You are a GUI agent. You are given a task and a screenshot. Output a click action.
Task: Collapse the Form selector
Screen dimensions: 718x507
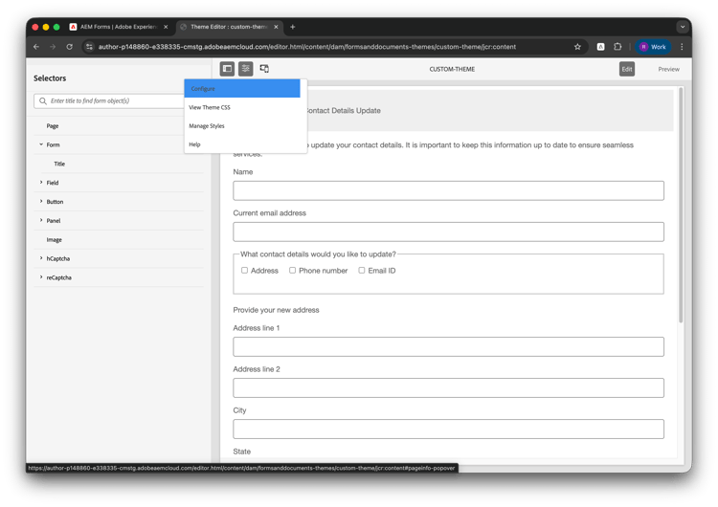pos(41,144)
